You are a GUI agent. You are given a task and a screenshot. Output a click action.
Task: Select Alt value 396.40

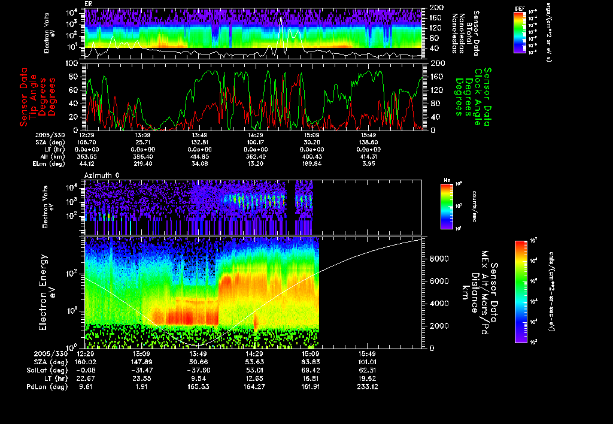pyautogui.click(x=143, y=156)
